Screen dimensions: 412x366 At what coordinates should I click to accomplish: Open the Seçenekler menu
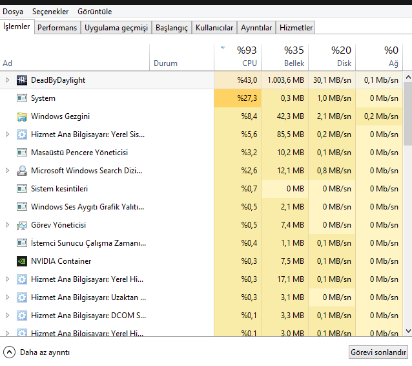pos(50,12)
